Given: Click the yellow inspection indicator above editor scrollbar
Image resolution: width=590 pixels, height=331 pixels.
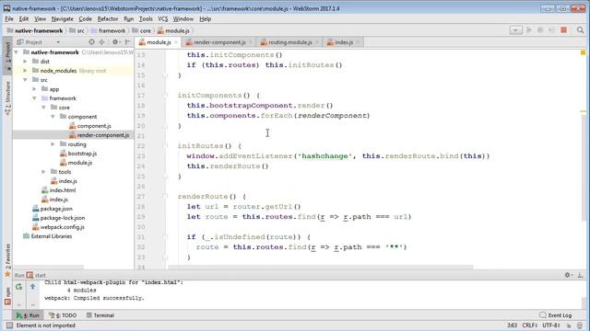Looking at the screenshot, I should click(583, 52).
